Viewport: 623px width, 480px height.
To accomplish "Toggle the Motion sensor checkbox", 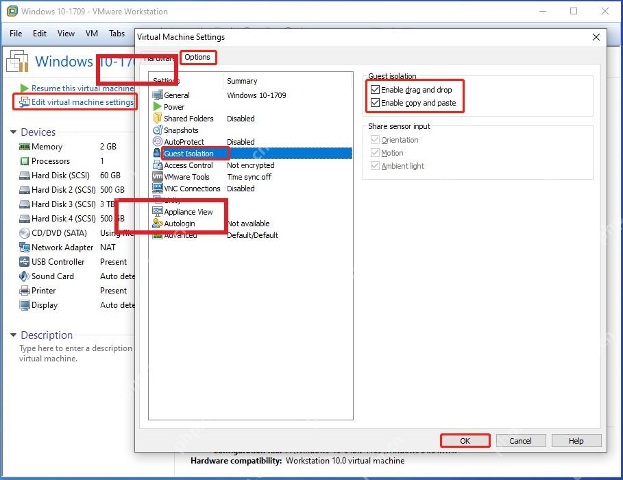I will (x=375, y=153).
